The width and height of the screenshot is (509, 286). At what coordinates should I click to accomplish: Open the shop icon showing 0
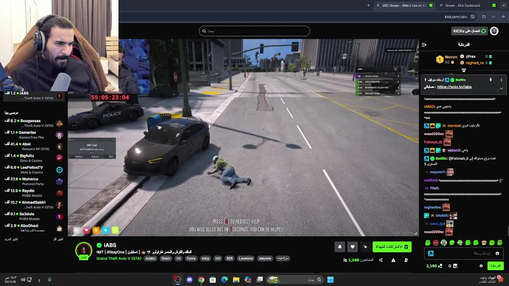point(455,266)
